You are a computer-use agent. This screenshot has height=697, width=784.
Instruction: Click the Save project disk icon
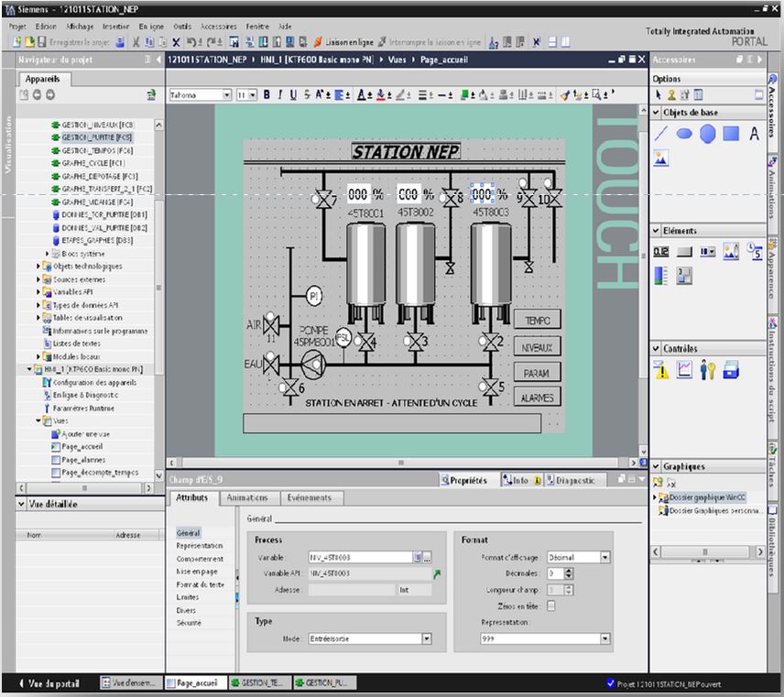point(42,42)
